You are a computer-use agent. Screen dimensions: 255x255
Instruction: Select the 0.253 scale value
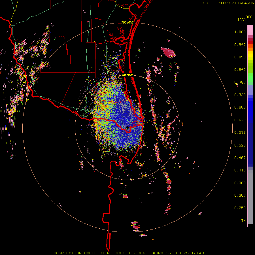pos(240,208)
